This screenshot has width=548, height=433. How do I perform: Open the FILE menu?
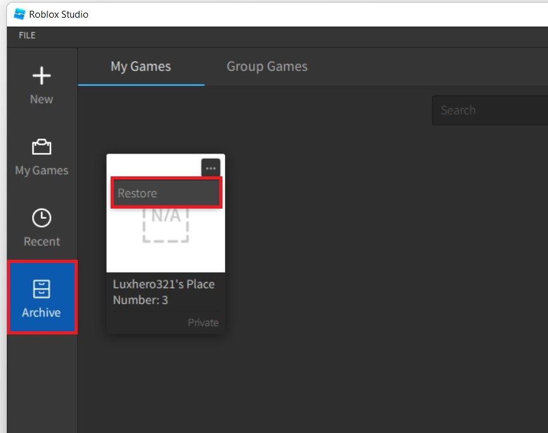tap(27, 35)
